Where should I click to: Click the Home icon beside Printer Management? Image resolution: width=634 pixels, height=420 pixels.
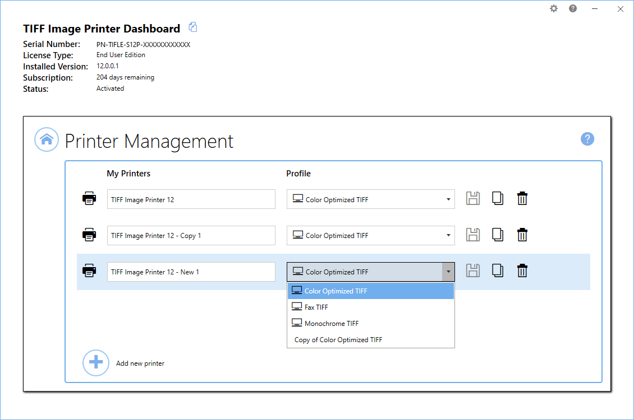click(x=47, y=139)
